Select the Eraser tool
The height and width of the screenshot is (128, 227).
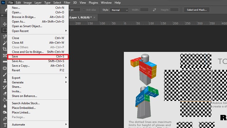click(5, 93)
